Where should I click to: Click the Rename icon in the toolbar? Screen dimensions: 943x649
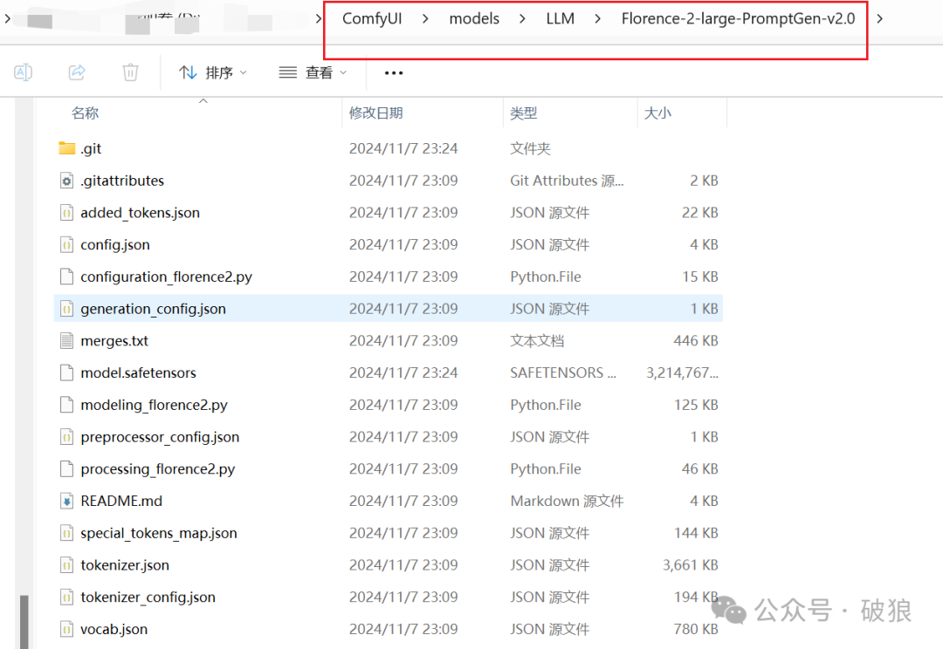click(x=23, y=72)
